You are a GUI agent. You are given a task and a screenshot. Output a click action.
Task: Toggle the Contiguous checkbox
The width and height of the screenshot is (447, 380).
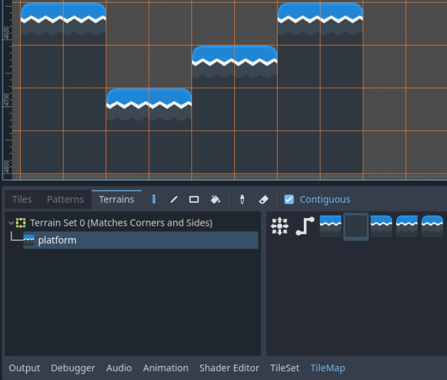pos(289,199)
